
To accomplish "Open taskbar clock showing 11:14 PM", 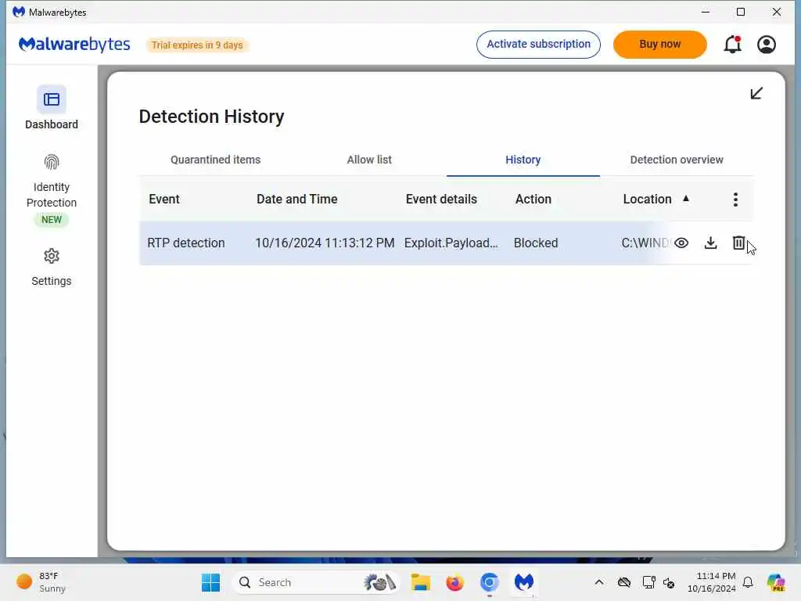I will [712, 582].
